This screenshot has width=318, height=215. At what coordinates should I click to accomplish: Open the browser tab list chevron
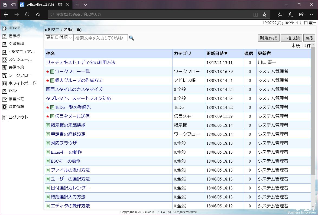pyautogui.click(x=86, y=5)
